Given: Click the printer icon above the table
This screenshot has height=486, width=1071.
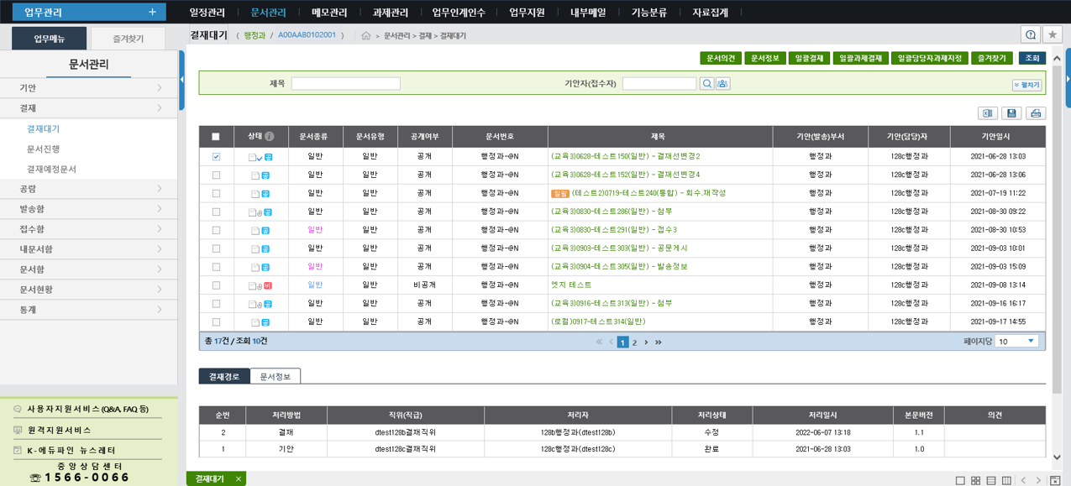Looking at the screenshot, I should [x=1036, y=113].
